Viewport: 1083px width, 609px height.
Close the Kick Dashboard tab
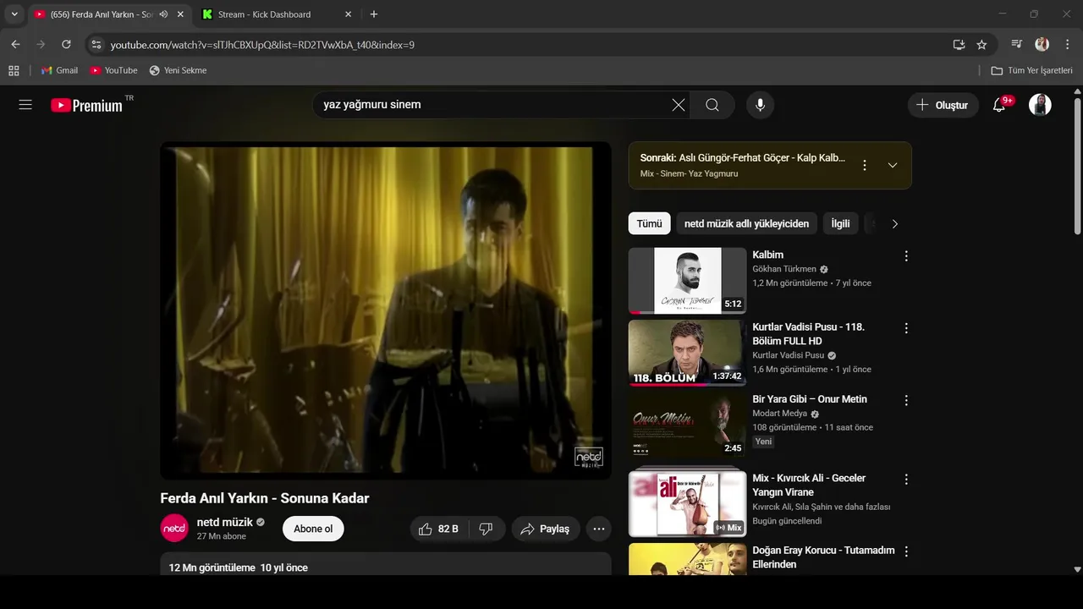coord(349,14)
